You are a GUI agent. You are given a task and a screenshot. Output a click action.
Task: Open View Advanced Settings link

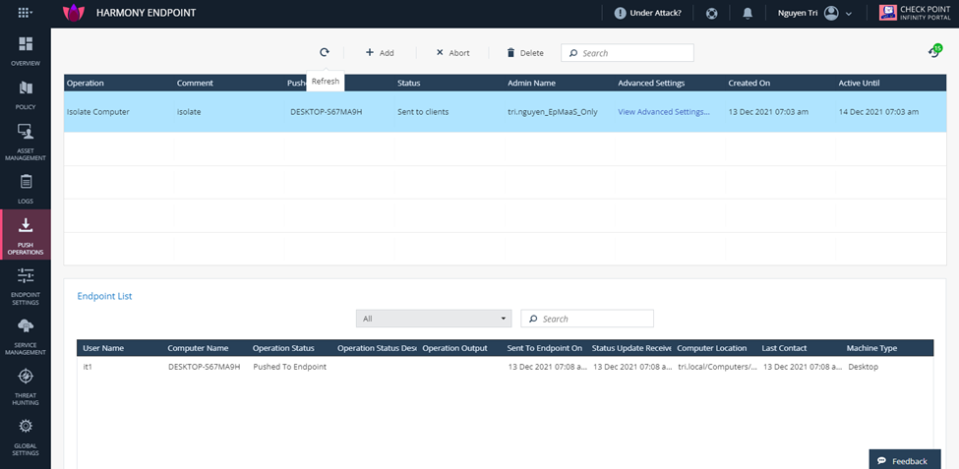664,112
